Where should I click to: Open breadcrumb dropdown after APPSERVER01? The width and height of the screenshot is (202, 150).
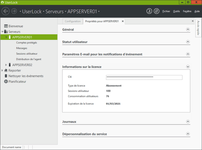(99, 12)
